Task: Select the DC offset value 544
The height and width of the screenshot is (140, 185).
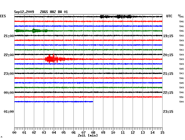Action: coord(182,102)
